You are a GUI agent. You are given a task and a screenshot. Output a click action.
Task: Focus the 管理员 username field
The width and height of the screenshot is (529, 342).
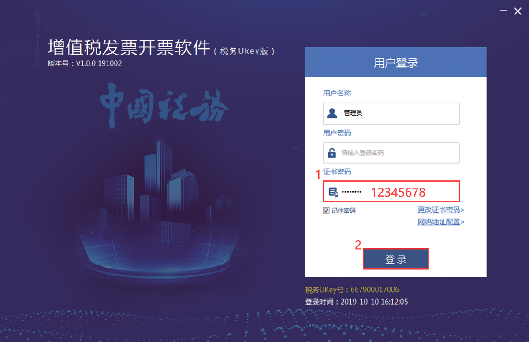pyautogui.click(x=391, y=114)
